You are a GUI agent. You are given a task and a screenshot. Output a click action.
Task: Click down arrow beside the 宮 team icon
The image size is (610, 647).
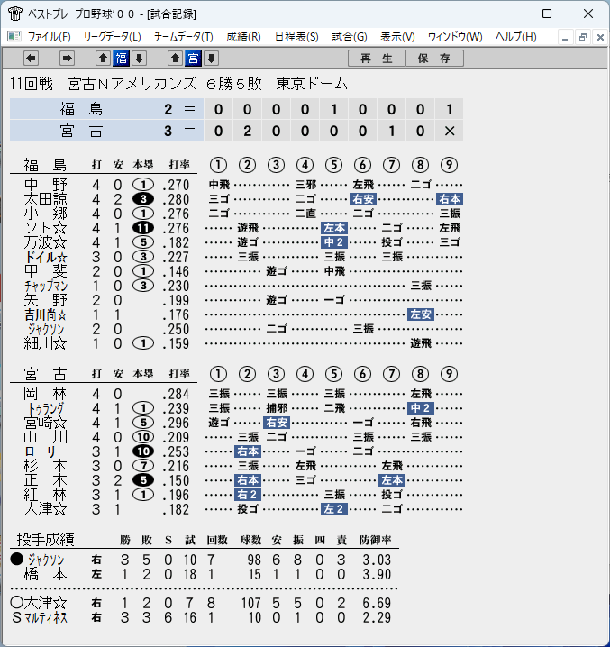[212, 59]
